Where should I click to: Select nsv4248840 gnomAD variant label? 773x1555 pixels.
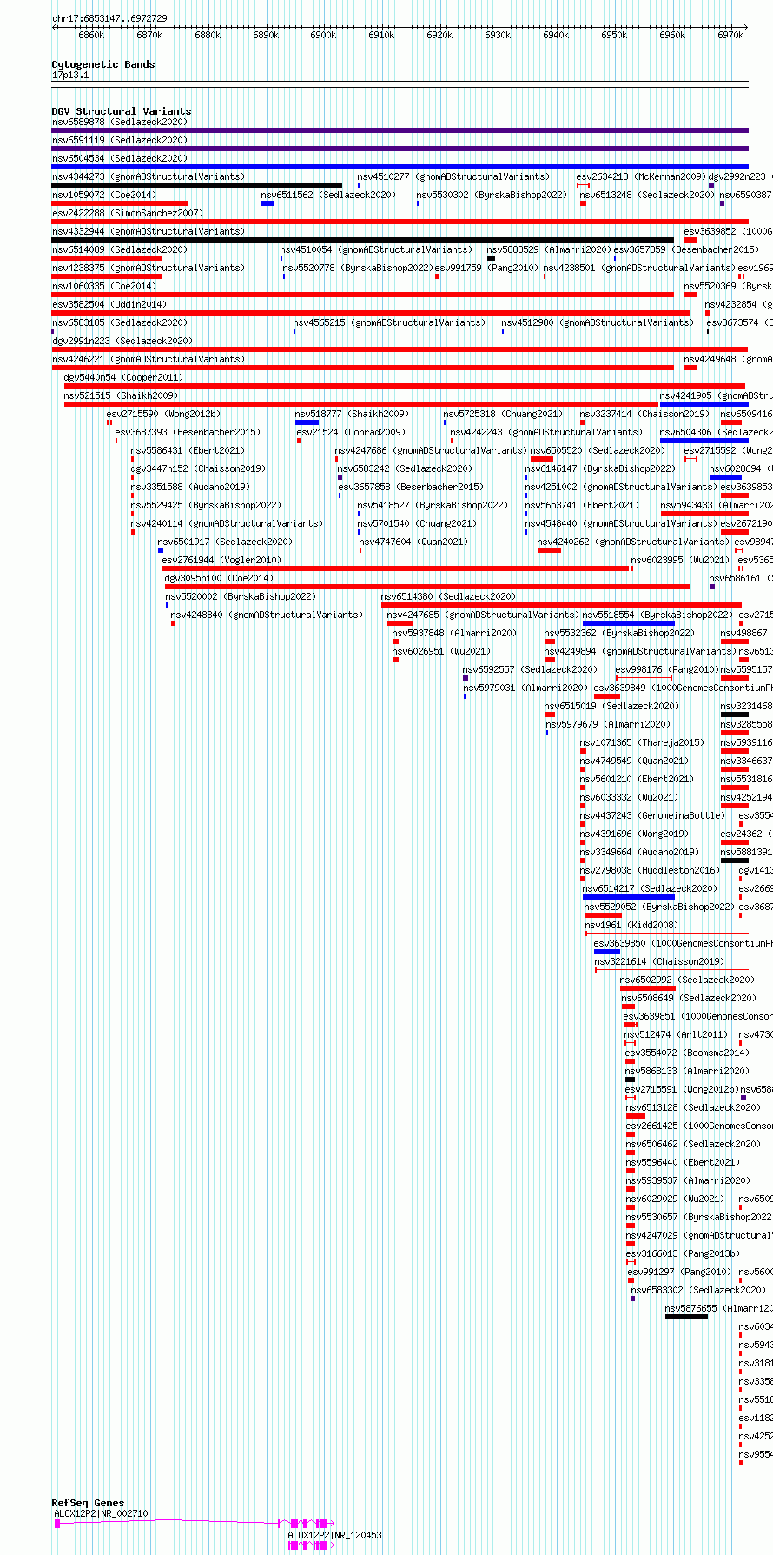(268, 615)
